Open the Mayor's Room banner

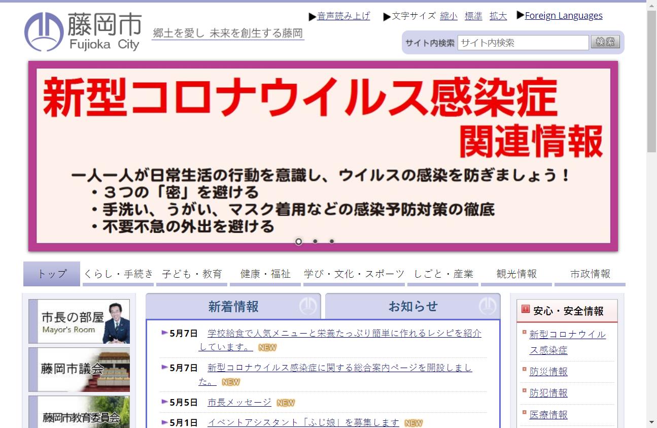[79, 321]
